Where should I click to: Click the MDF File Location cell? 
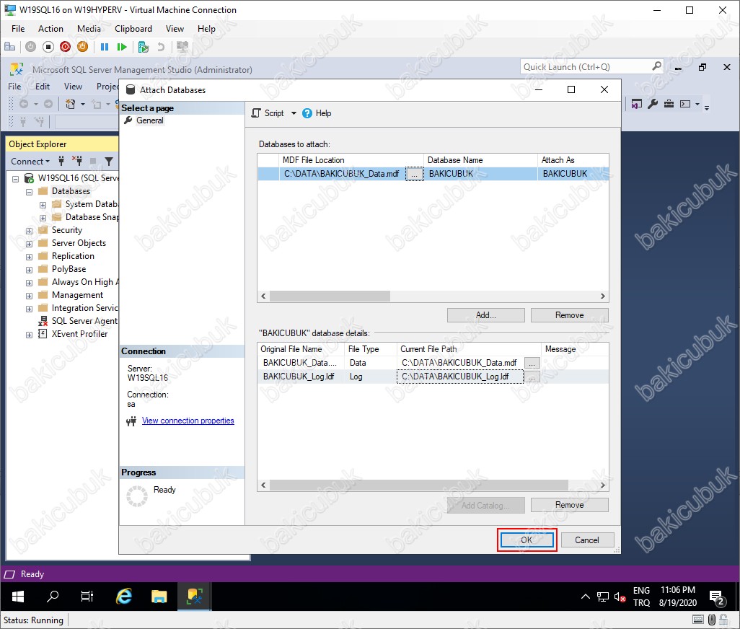click(x=342, y=174)
